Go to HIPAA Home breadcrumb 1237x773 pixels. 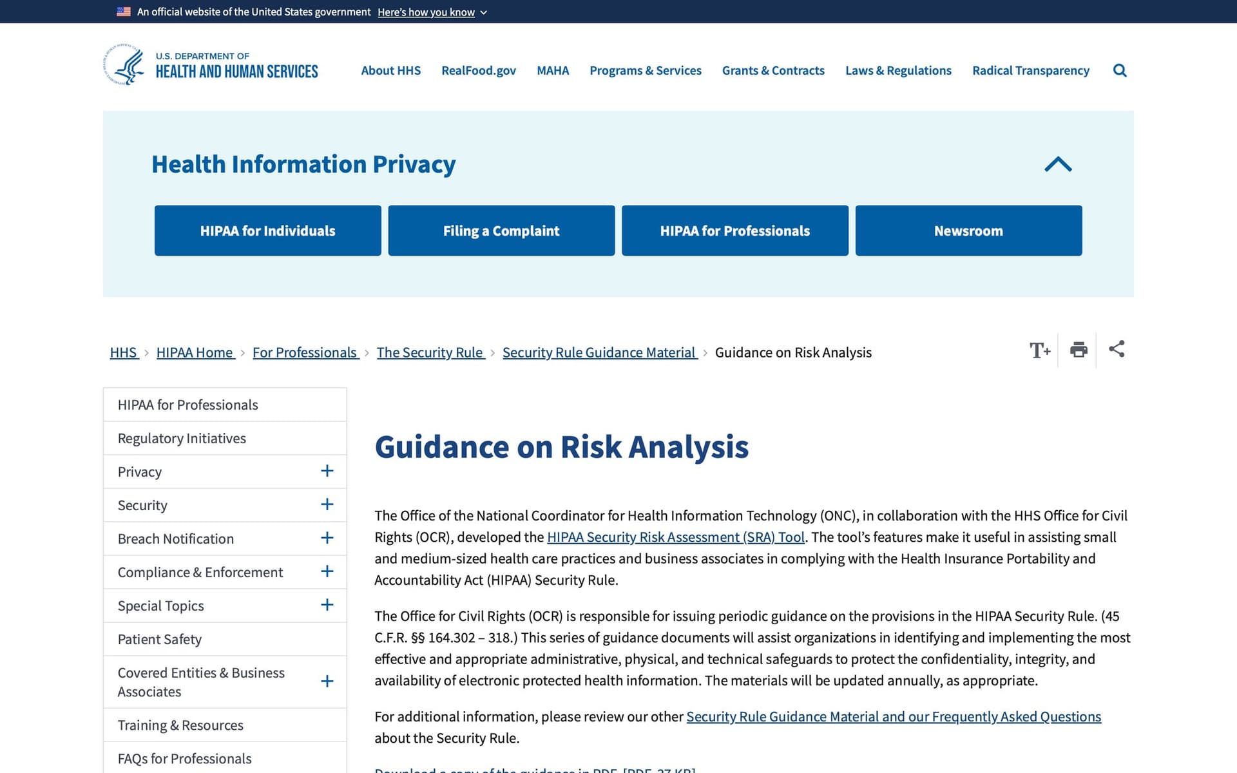195,352
